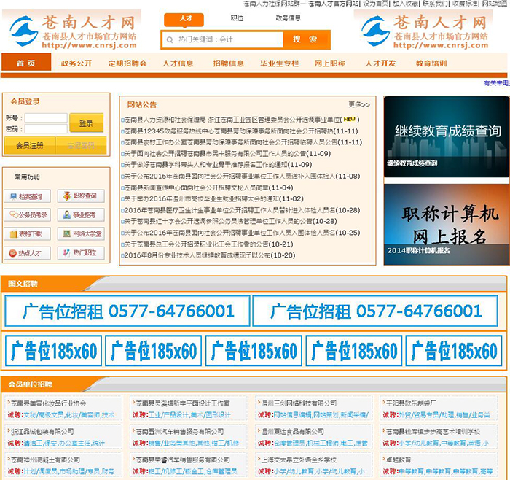Image resolution: width=510 pixels, height=480 pixels.
Task: Open 网上职称 nav item
Action: [329, 63]
